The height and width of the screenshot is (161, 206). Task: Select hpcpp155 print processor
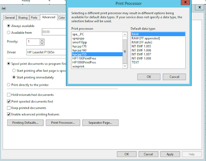(97, 54)
